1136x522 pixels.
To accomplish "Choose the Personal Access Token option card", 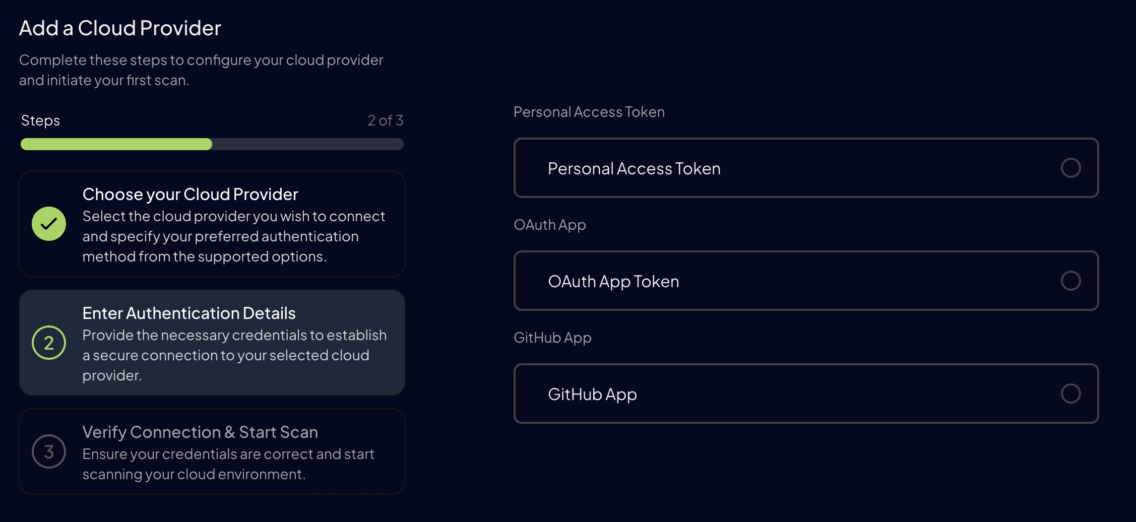I will 805,168.
